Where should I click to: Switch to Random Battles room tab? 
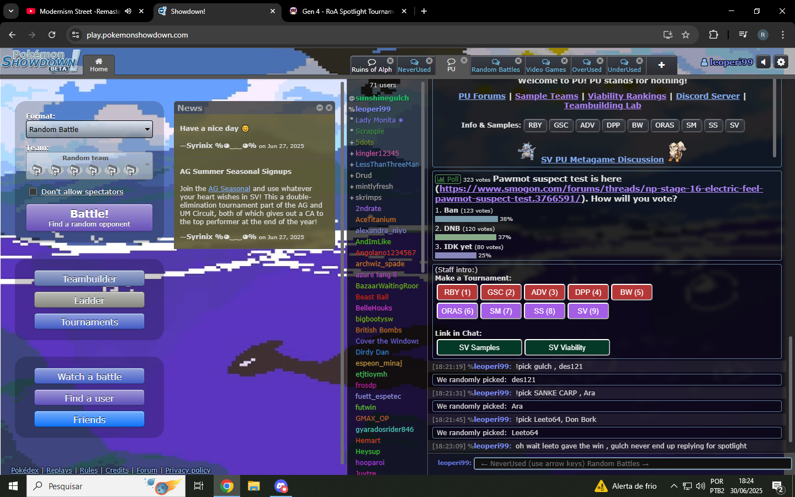click(x=496, y=66)
